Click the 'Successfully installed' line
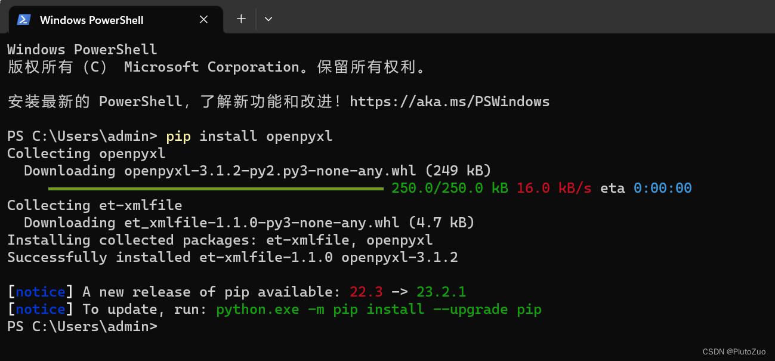775x361 pixels. click(x=233, y=257)
